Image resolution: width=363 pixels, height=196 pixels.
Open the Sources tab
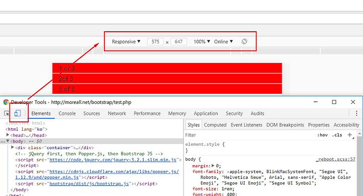(x=92, y=113)
